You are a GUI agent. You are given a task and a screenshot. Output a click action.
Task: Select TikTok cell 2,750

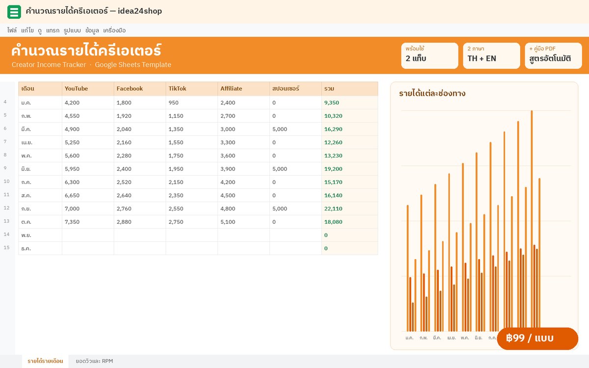point(192,222)
